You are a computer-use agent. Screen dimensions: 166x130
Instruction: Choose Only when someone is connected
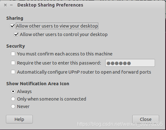pyautogui.click(x=13, y=99)
